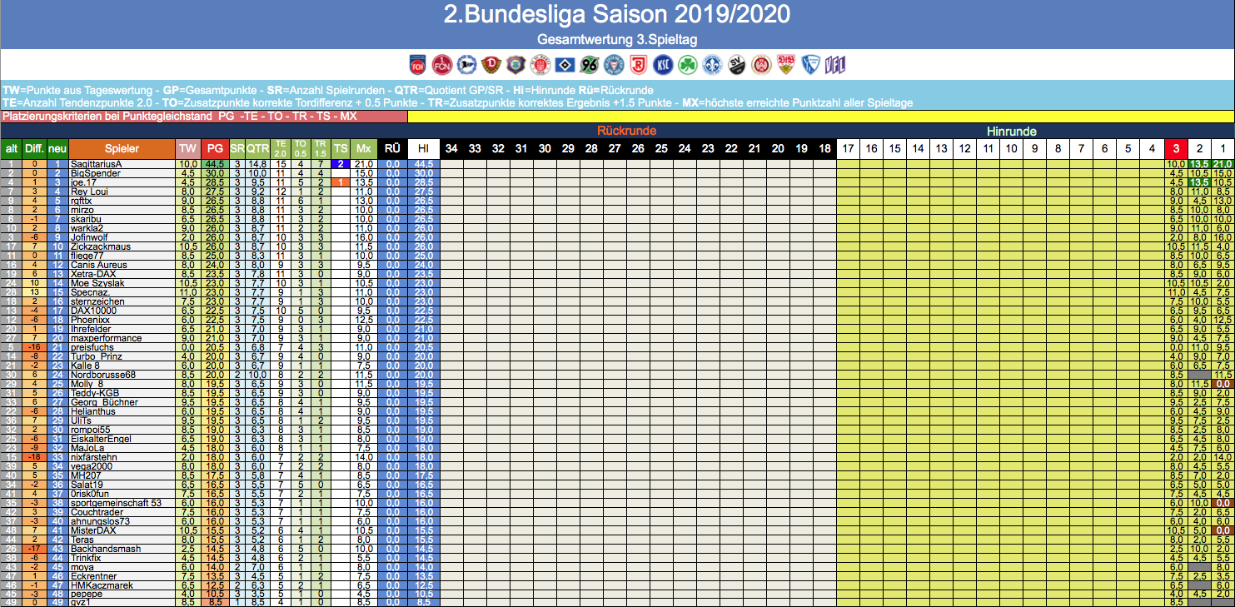Click the HSV diamond logo

pyautogui.click(x=564, y=65)
